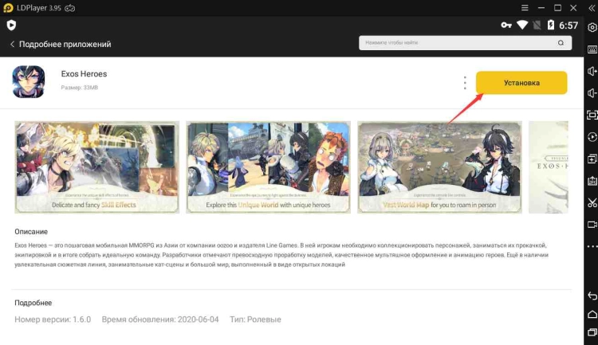Expand more sidebar tools via three dots
The height and width of the screenshot is (345, 598).
click(x=592, y=245)
